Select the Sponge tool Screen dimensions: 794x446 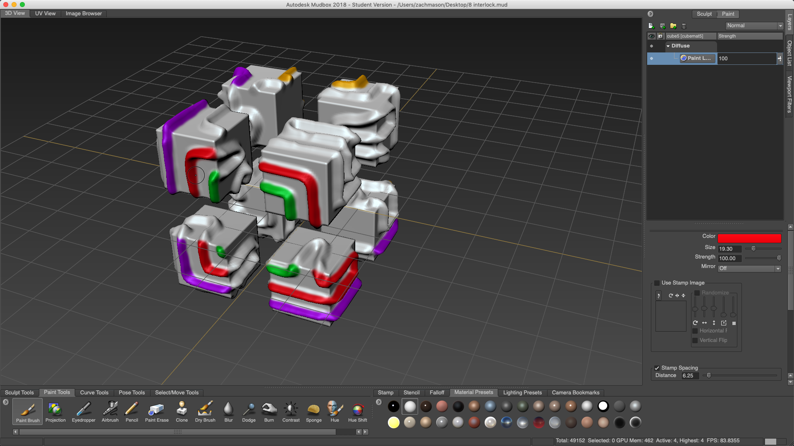click(313, 411)
